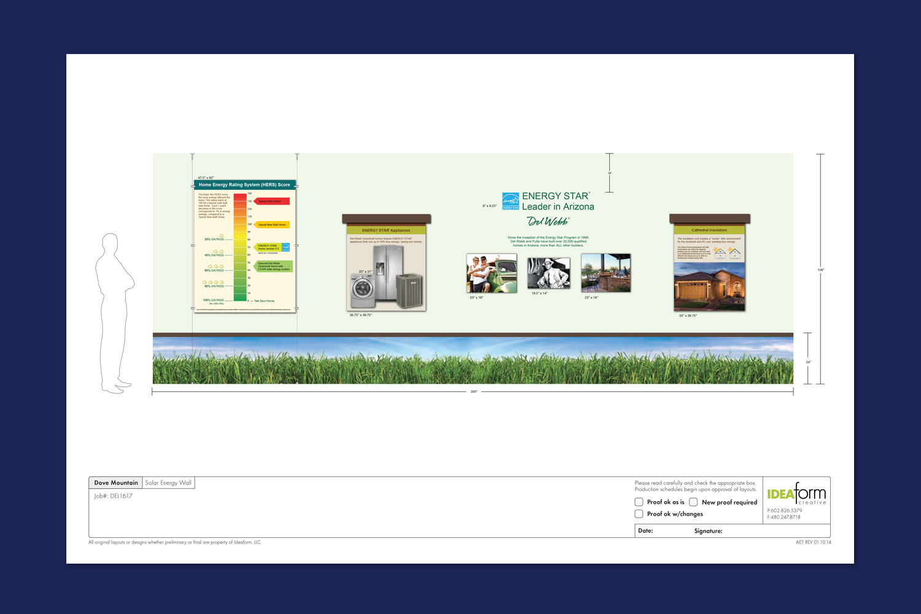Select the grass and sky banner strip
This screenshot has height=614, width=921.
473,360
